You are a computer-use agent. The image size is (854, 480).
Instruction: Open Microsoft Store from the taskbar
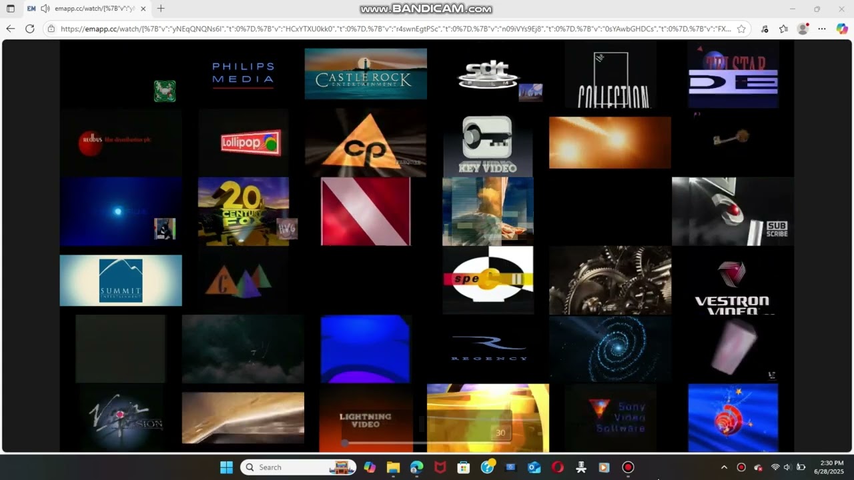464,467
